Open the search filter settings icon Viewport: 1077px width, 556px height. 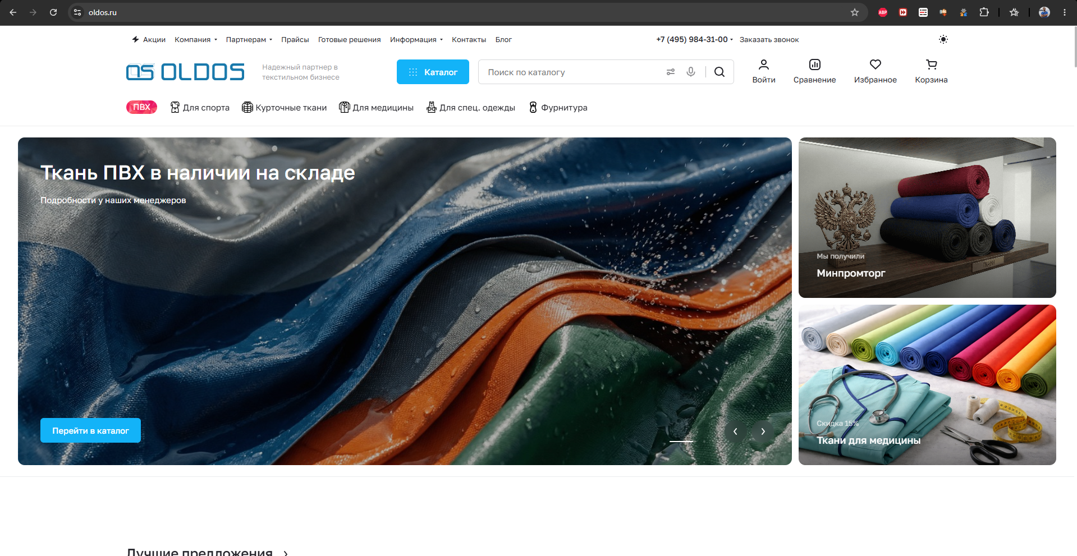671,72
